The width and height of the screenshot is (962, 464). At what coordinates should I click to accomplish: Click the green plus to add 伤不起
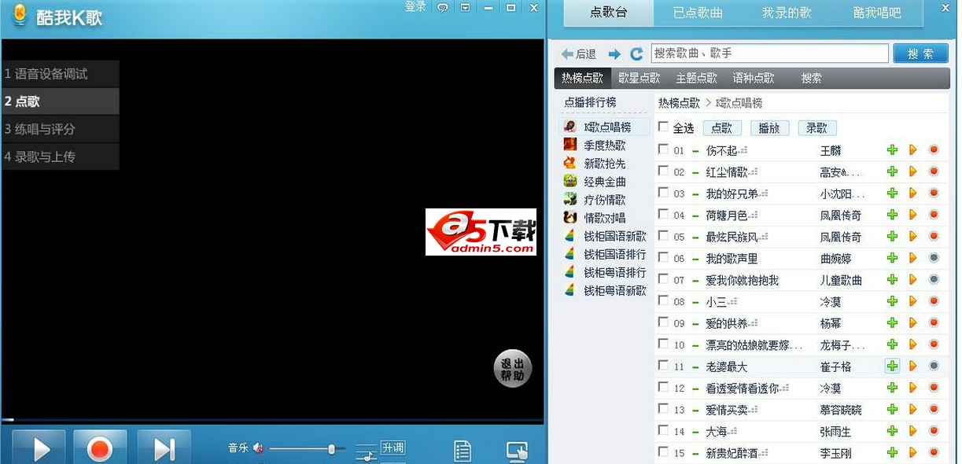[892, 149]
